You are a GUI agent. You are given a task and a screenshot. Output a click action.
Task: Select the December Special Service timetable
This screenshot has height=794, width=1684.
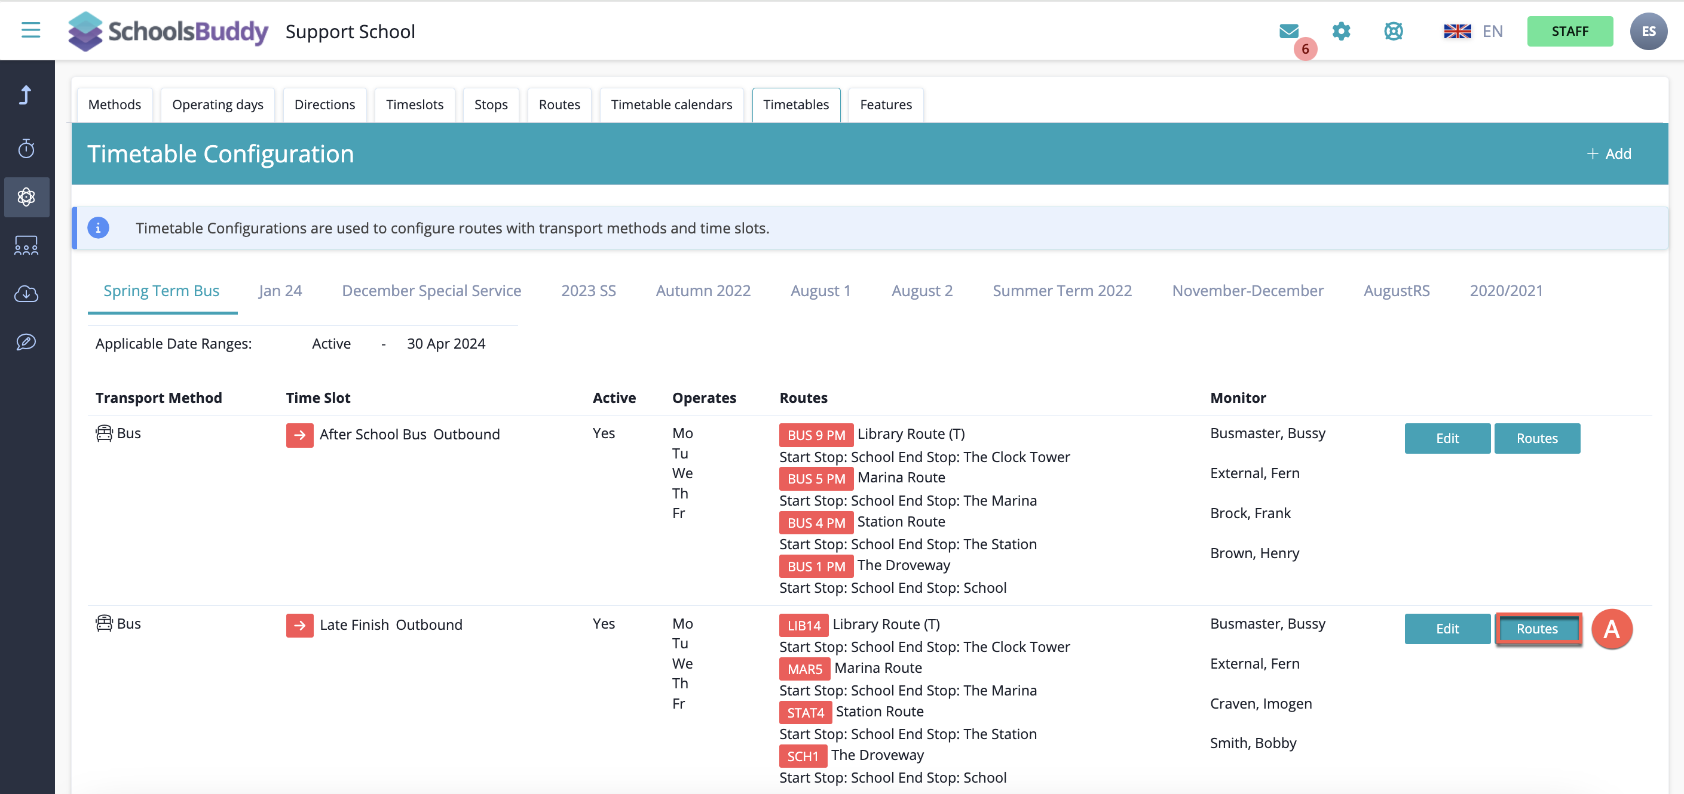coord(431,291)
